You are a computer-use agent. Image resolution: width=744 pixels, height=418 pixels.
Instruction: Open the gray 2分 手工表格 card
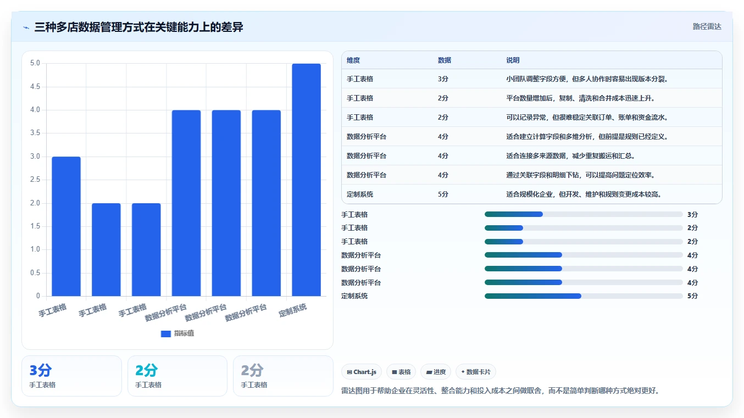point(283,376)
